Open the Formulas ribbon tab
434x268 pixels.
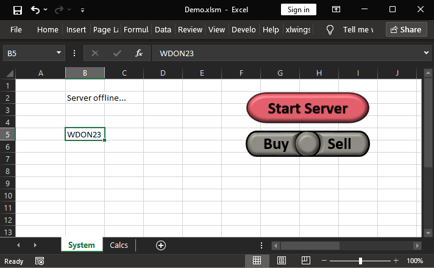point(136,30)
